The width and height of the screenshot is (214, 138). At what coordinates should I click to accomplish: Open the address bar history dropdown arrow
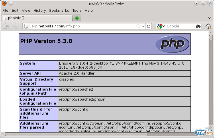tap(143, 26)
